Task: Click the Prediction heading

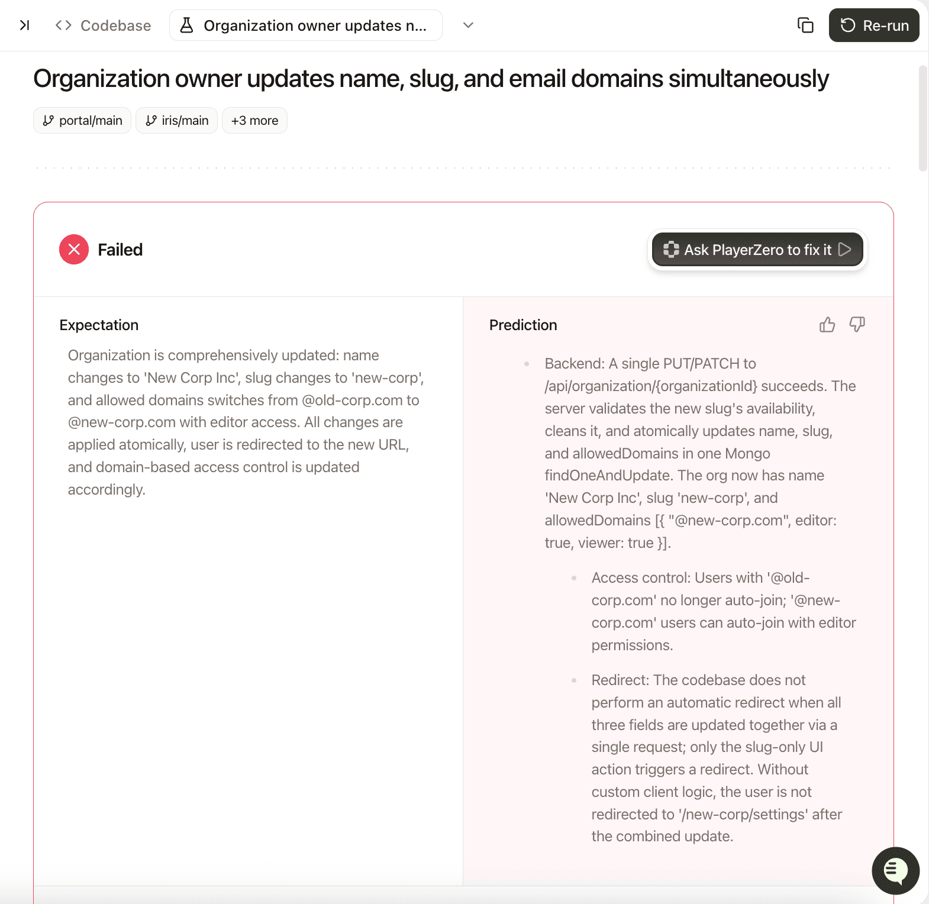Action: [x=523, y=325]
